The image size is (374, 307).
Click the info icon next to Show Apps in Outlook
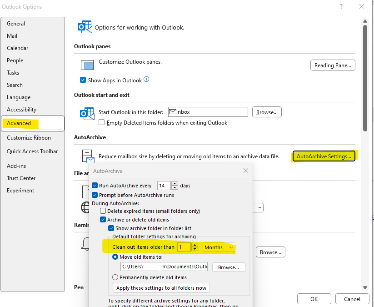(x=146, y=79)
